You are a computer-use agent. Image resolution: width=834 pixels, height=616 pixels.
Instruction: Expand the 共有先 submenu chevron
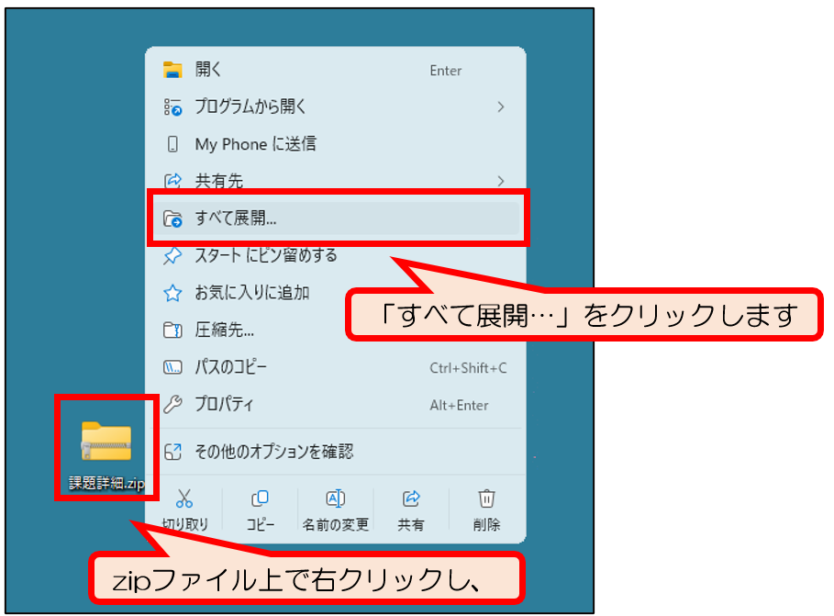click(501, 180)
